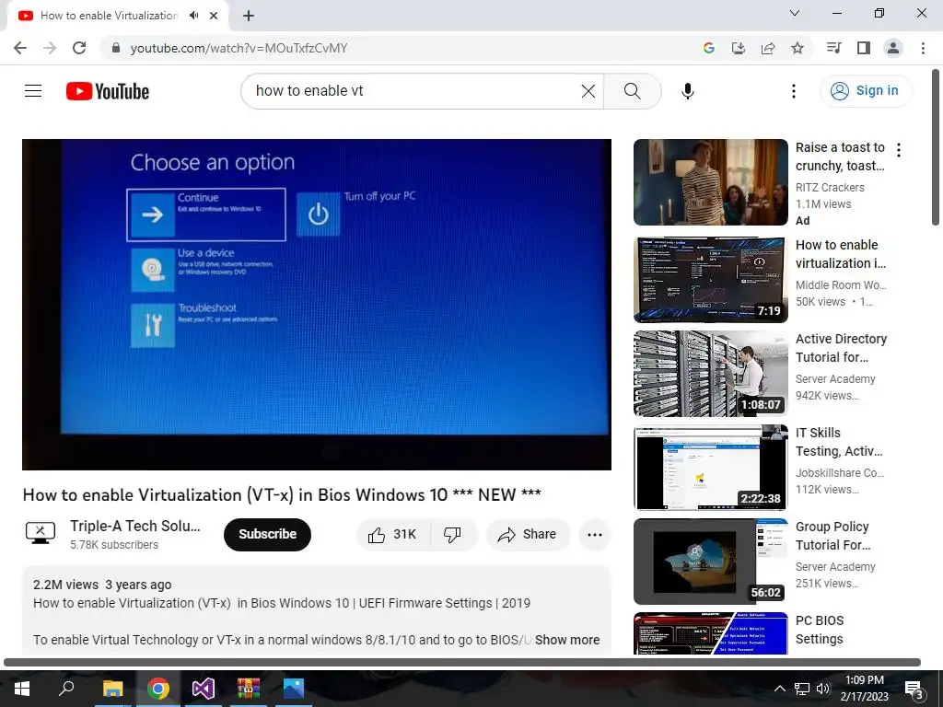This screenshot has height=707, width=943.
Task: Like the video with thumbs up
Action: click(x=393, y=534)
